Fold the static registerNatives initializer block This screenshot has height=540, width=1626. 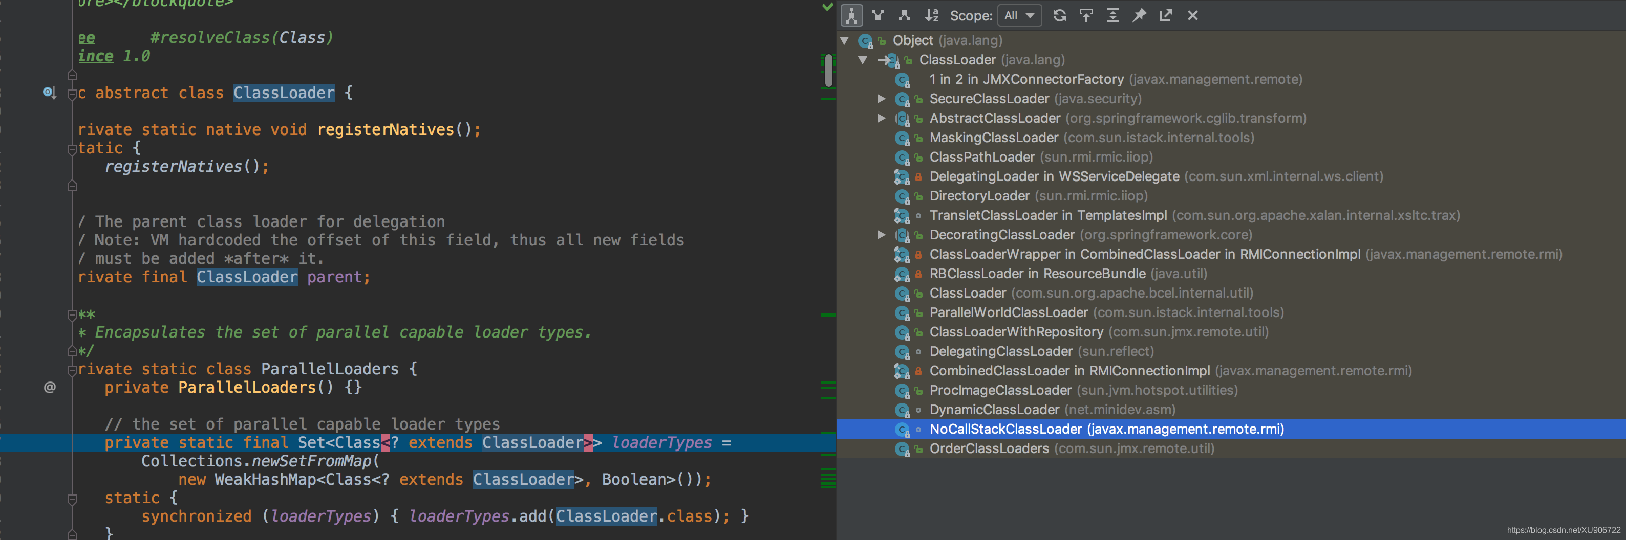point(72,149)
